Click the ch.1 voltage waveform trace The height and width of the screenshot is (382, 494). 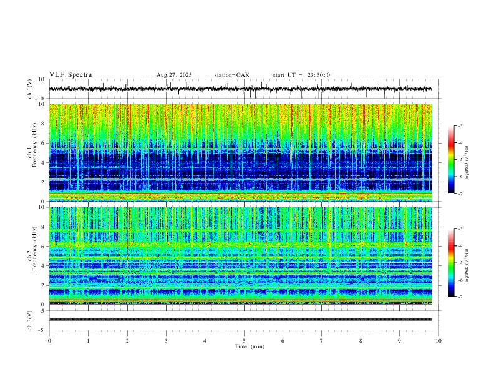click(x=241, y=89)
